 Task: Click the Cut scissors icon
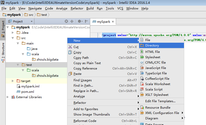click(70, 47)
